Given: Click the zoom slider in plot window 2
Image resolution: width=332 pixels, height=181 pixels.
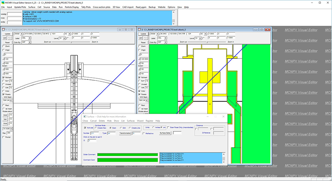Looking at the screenshot, I should (207, 42).
